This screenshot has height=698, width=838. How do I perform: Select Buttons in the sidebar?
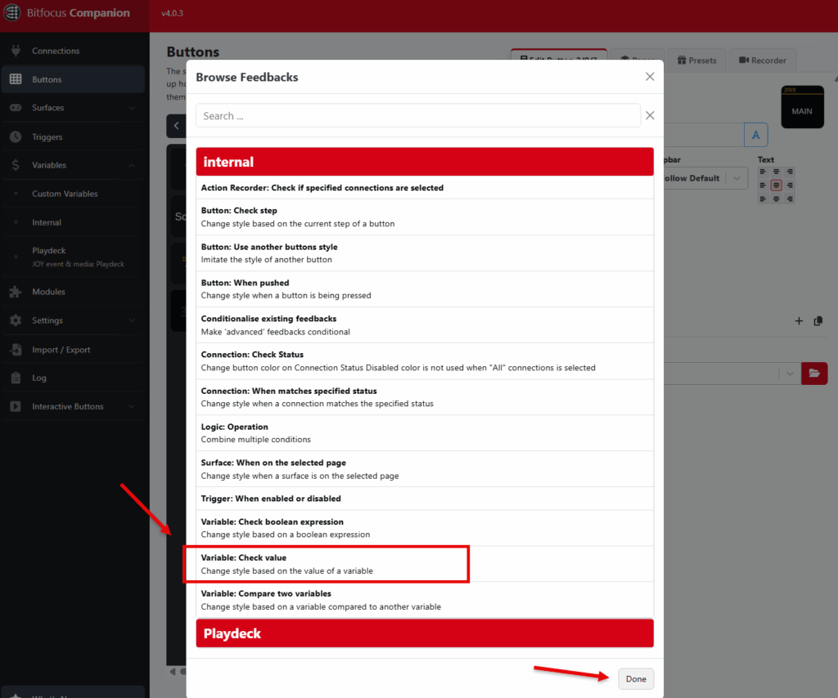(x=49, y=78)
